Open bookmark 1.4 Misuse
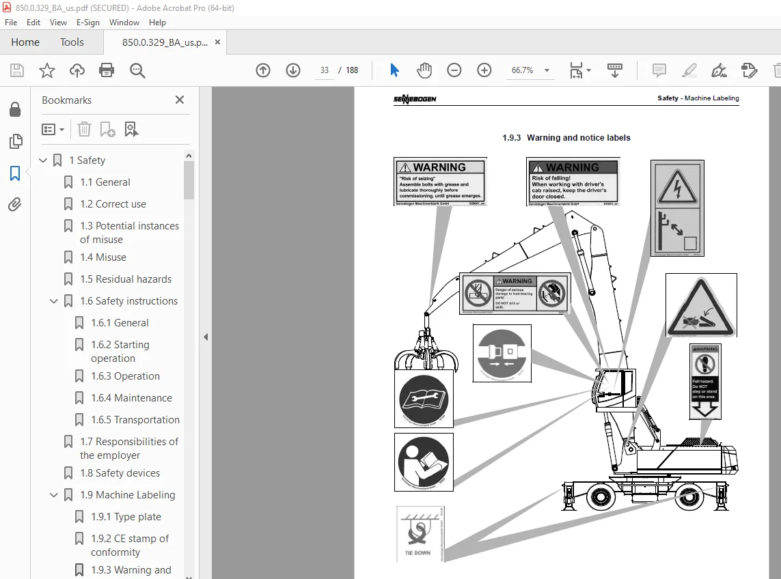Image resolution: width=781 pixels, height=579 pixels. click(103, 257)
